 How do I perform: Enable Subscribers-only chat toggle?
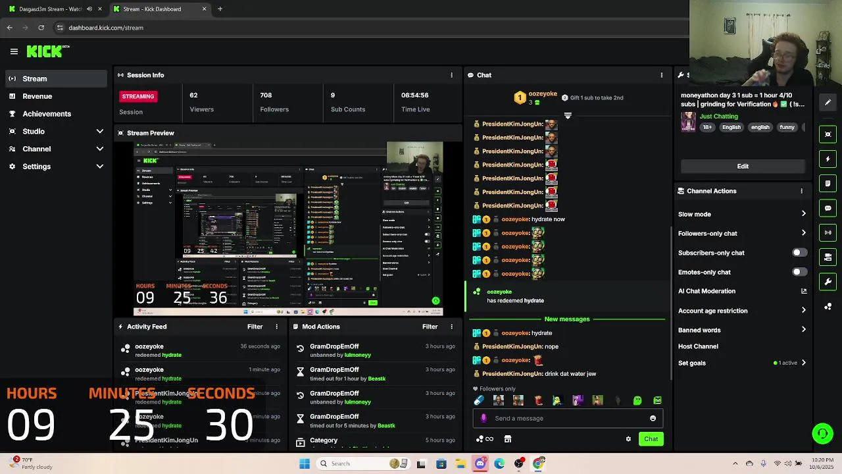coord(799,253)
